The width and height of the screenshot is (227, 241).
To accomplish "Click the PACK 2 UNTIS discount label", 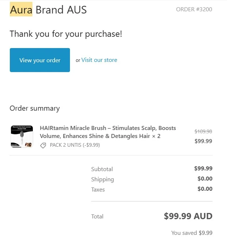I will (75, 145).
